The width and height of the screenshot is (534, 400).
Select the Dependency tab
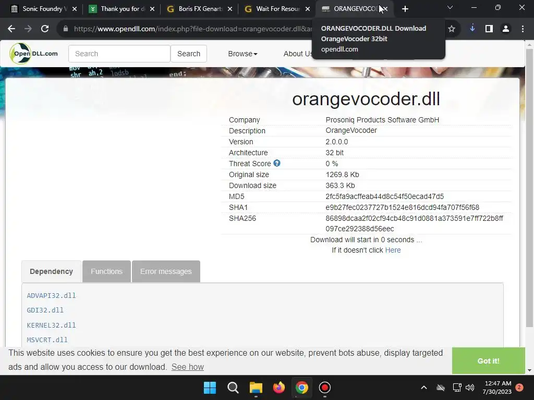[x=52, y=271]
